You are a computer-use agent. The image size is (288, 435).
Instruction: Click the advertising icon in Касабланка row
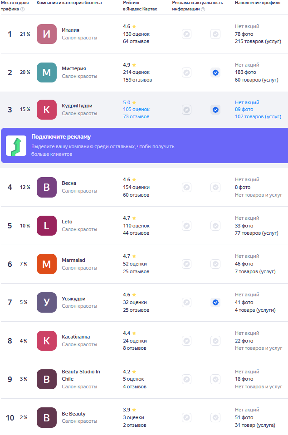(186, 341)
